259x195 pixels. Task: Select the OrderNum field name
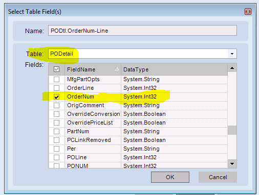(80, 96)
